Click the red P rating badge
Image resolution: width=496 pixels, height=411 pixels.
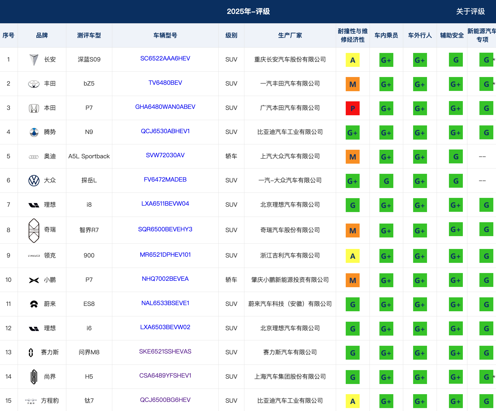point(353,108)
